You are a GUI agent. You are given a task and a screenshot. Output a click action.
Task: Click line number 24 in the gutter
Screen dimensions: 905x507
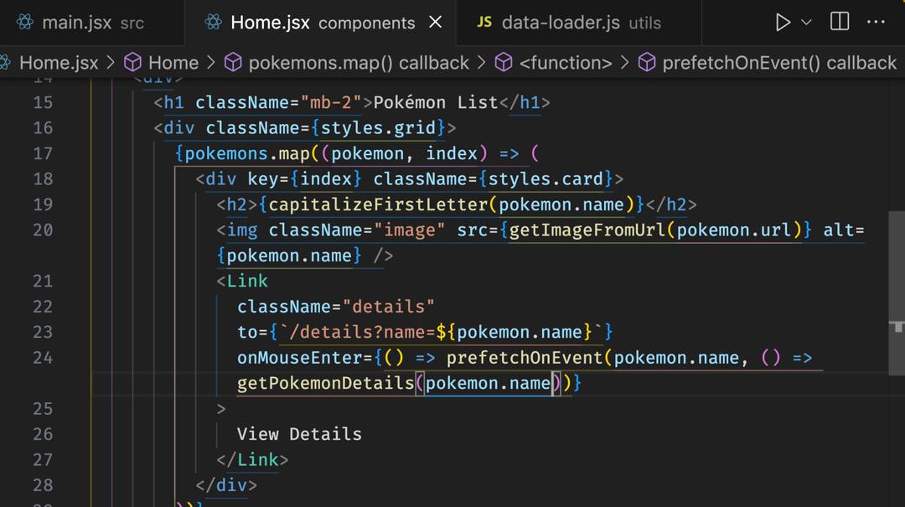pos(43,357)
